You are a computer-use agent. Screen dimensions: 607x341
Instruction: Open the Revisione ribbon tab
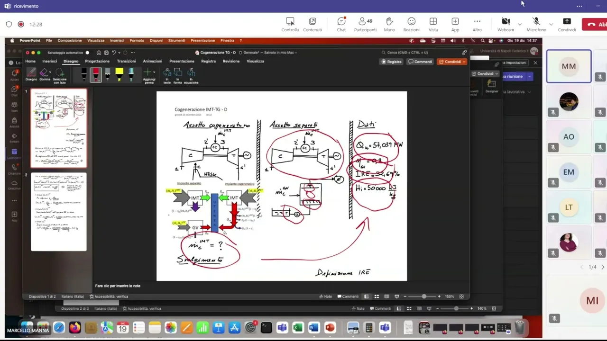(x=231, y=61)
